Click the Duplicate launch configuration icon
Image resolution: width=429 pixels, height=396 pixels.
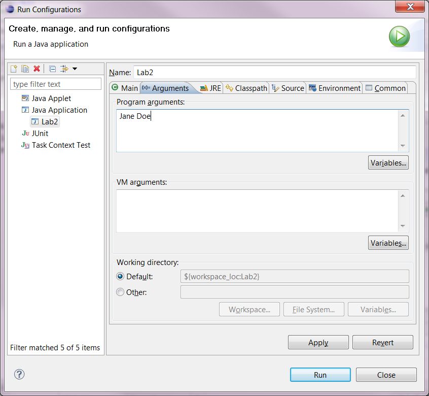coord(25,69)
